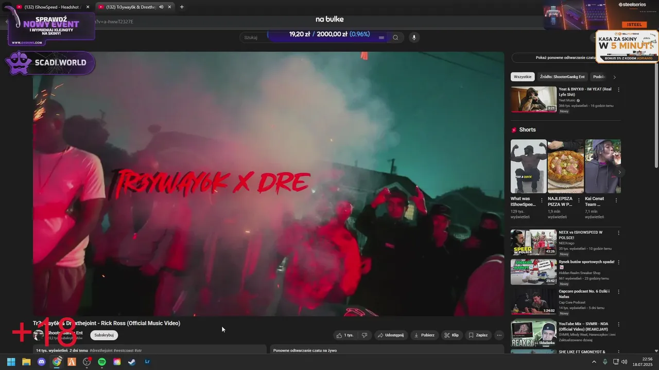Open the more actions ellipsis under the video
Viewport: 659px width, 370px height.
coord(499,335)
